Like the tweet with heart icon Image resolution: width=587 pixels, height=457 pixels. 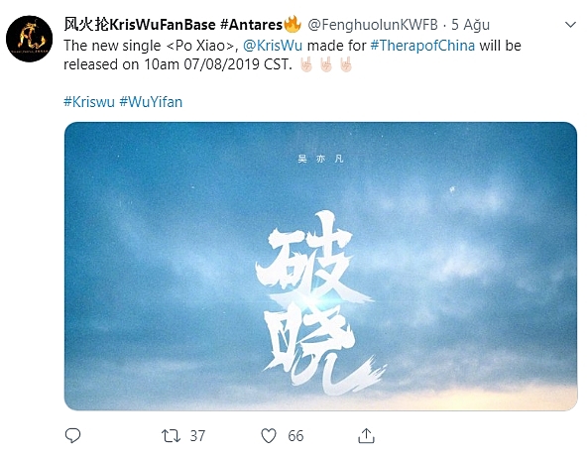pyautogui.click(x=269, y=436)
